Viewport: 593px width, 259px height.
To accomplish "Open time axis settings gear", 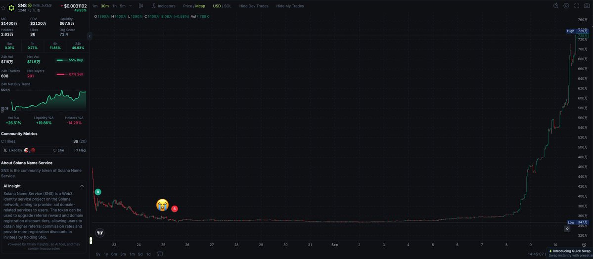I will [x=584, y=245].
